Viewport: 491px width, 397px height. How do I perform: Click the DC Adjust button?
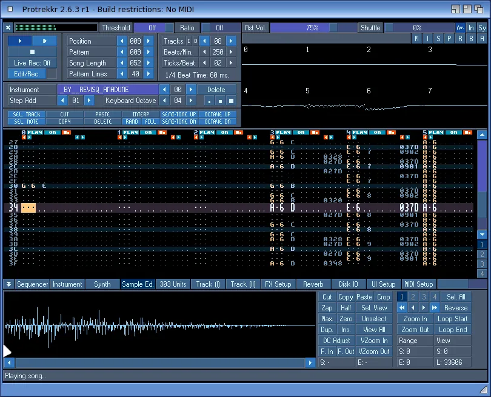click(337, 341)
